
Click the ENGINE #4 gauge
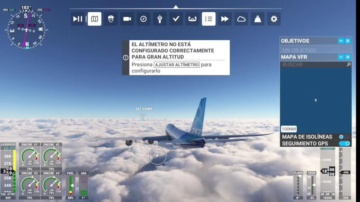pos(51,185)
